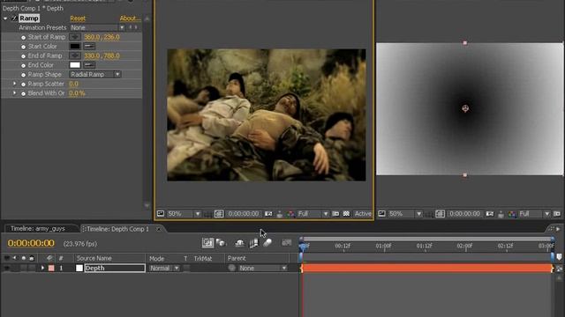This screenshot has width=565, height=317.
Task: Take snapshot in the left viewer
Action: pyautogui.click(x=268, y=214)
